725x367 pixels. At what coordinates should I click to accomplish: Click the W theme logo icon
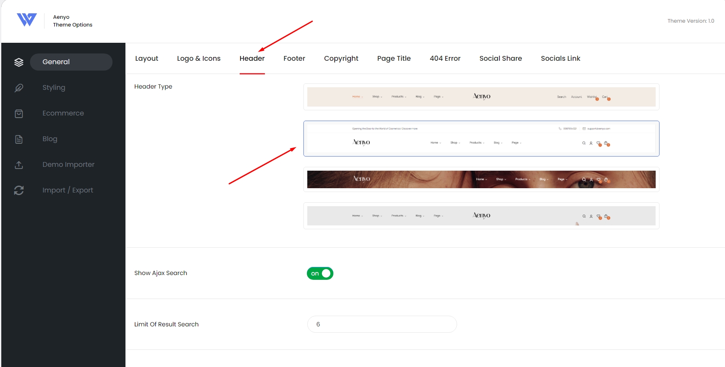[27, 20]
